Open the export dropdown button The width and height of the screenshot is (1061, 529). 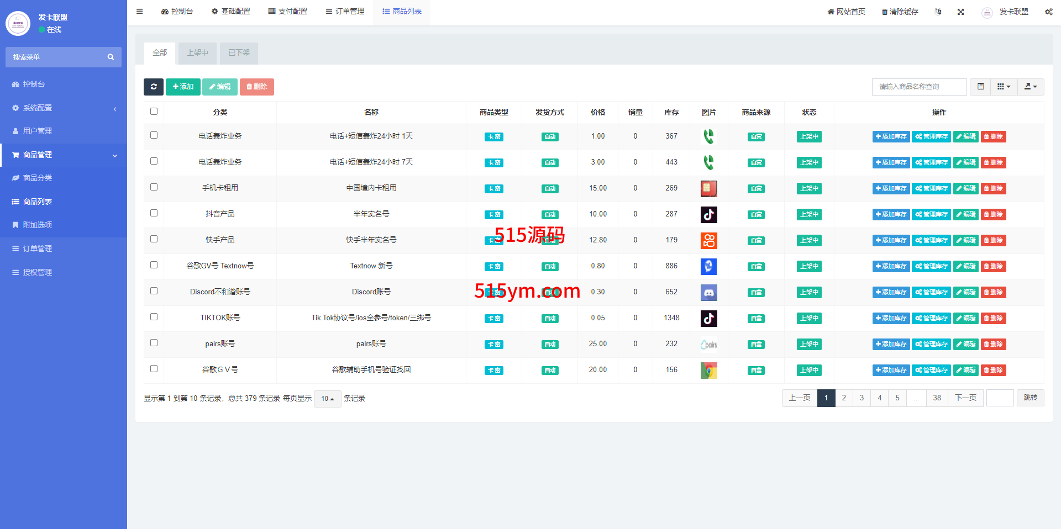(1031, 87)
